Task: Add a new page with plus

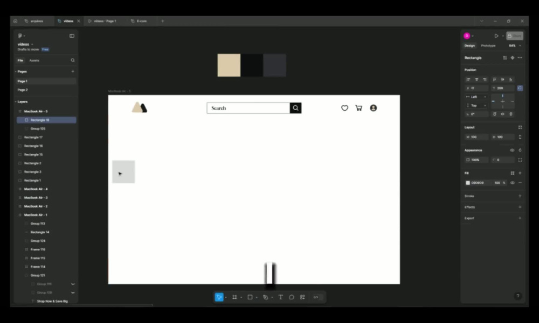Action: [x=73, y=71]
